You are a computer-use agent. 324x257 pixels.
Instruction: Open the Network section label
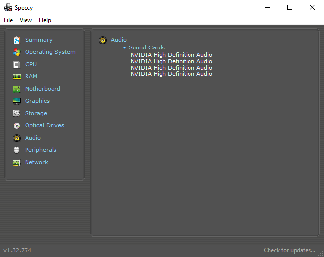tap(37, 162)
